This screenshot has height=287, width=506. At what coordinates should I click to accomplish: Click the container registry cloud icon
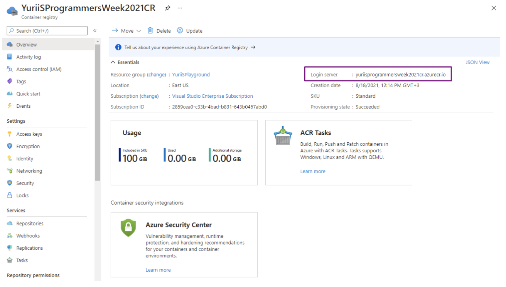point(12,11)
